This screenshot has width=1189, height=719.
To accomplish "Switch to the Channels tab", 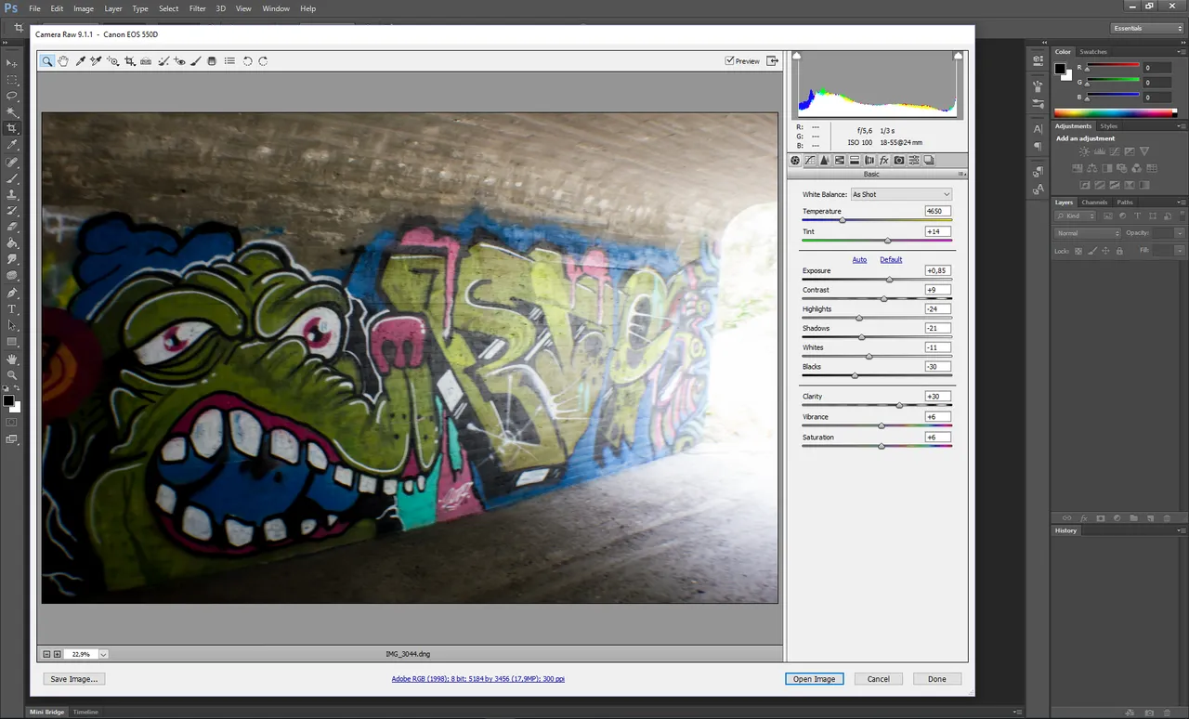I will 1094,203.
